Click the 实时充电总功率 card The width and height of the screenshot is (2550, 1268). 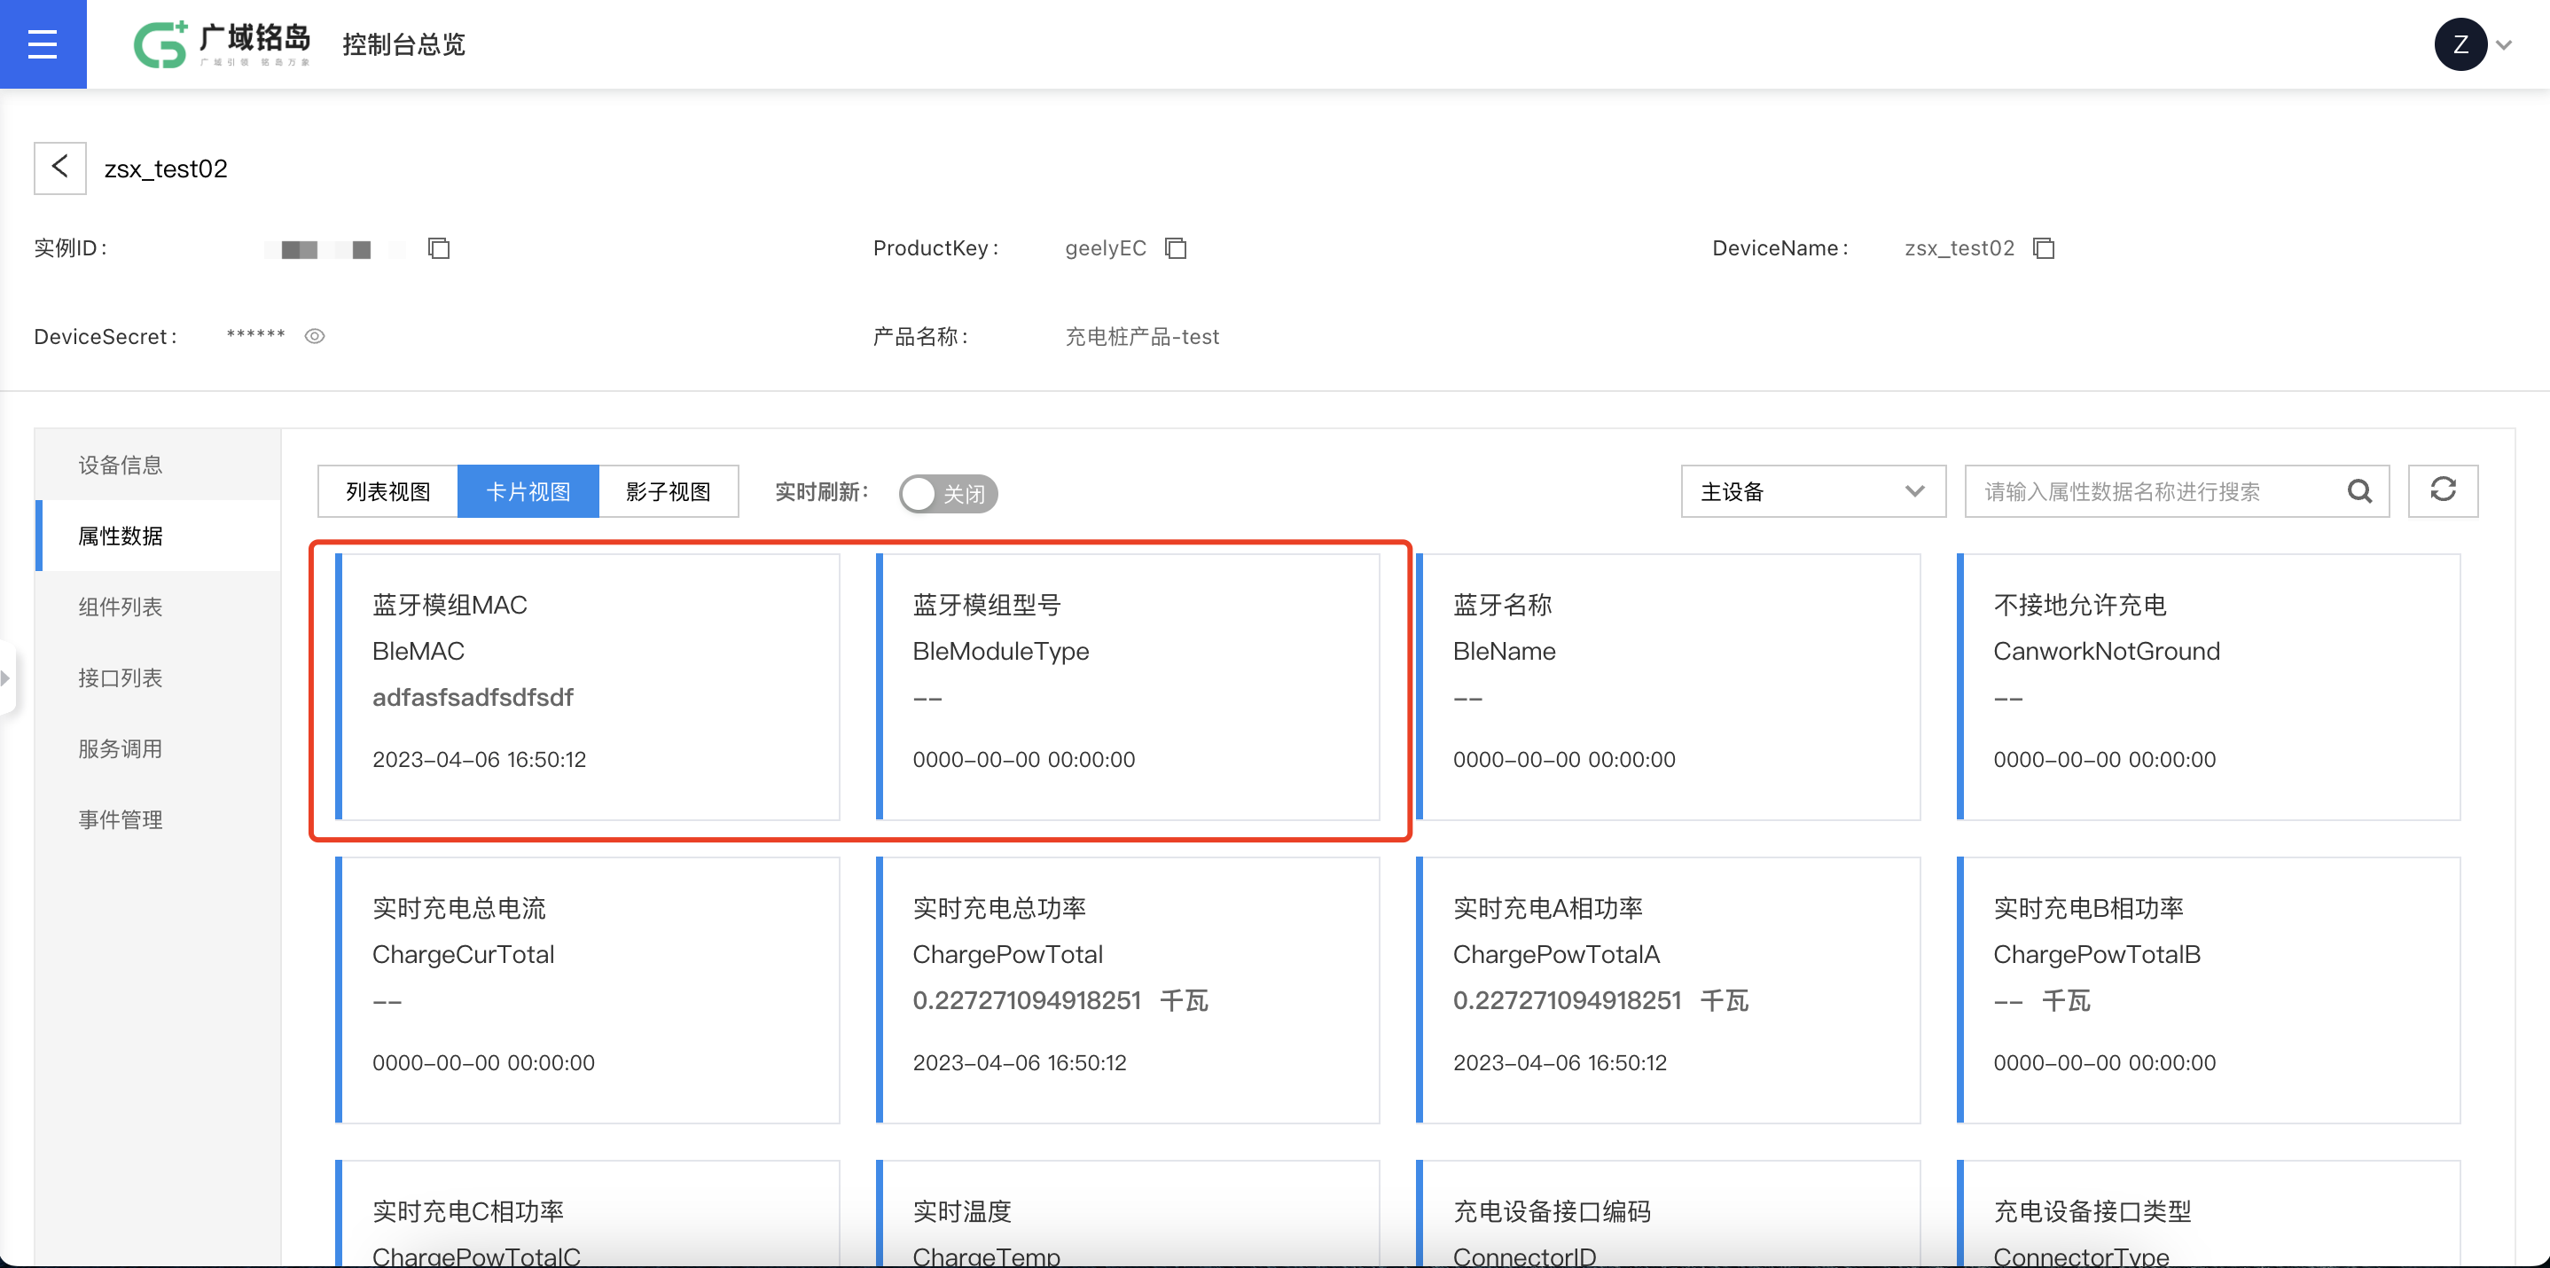(1129, 990)
